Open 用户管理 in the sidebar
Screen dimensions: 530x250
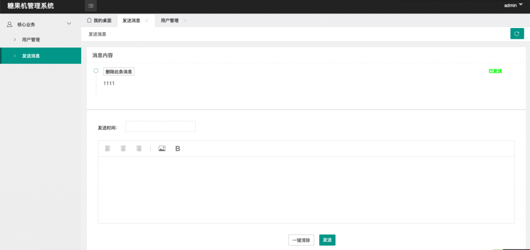40,40
